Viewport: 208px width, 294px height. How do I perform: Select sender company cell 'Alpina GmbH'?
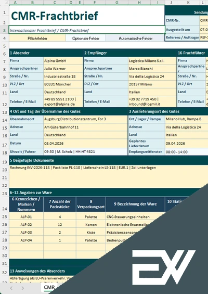click(x=63, y=61)
